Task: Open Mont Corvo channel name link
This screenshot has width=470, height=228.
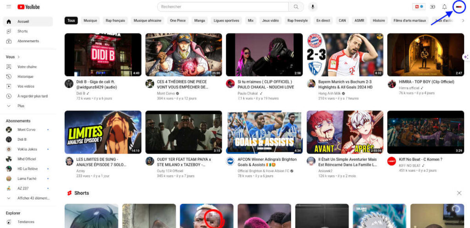Action: coord(165,94)
